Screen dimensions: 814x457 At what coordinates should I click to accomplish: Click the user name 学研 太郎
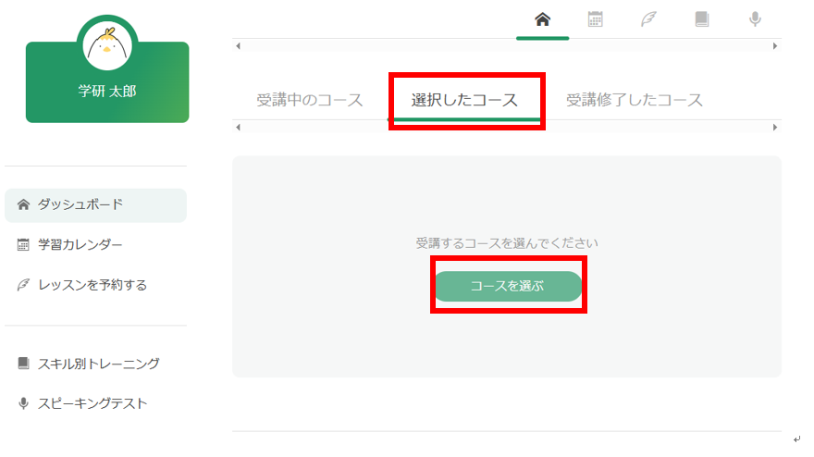[107, 92]
